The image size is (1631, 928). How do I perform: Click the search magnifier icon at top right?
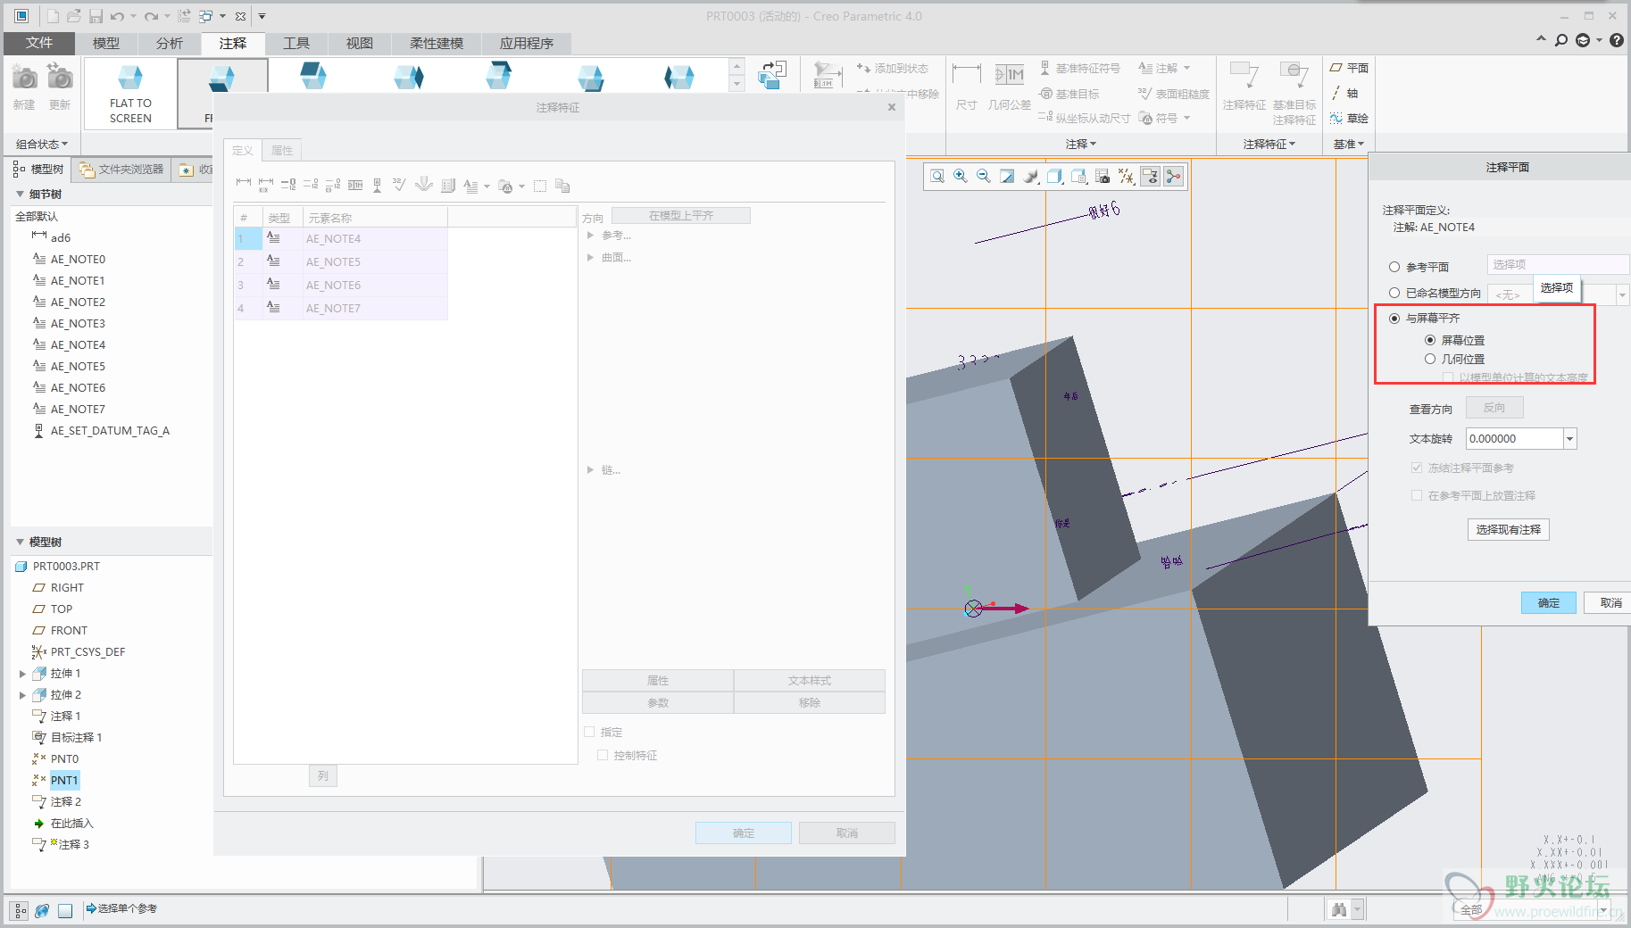coord(1561,40)
